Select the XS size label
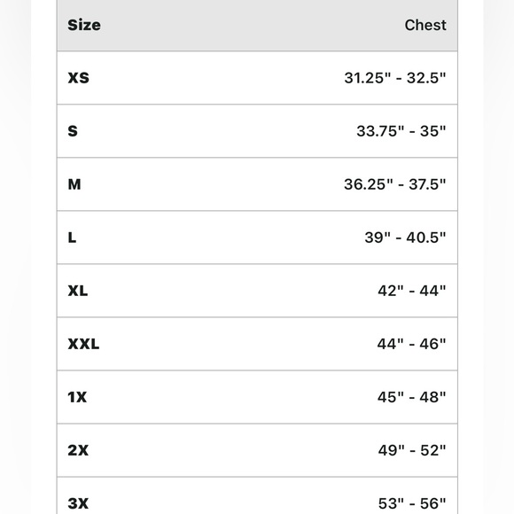The image size is (514, 514). click(x=78, y=78)
